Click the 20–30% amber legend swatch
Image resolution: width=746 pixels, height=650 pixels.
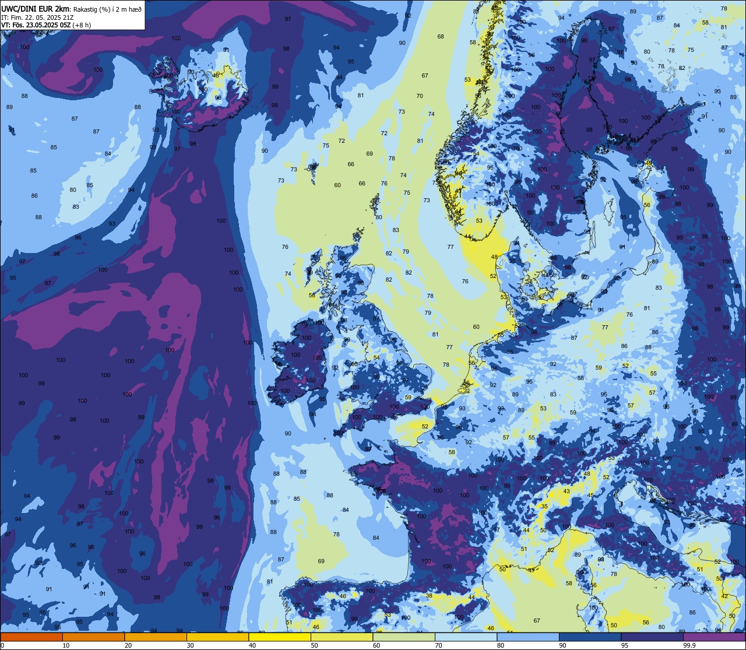[156, 637]
